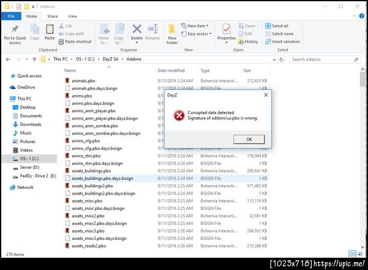Select file assets_roads2.pbo

click(89, 246)
